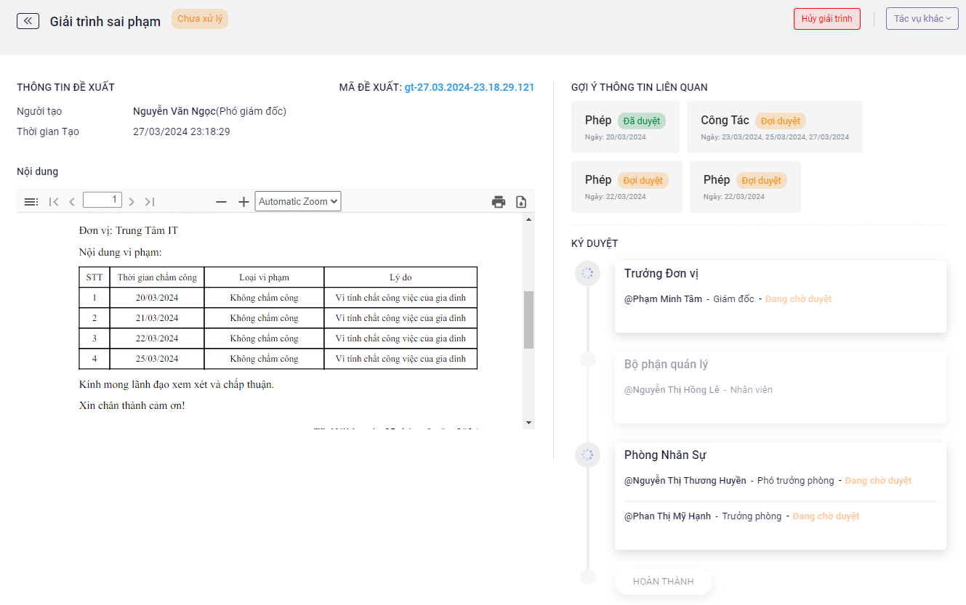Click the Hủy giải trình button
This screenshot has width=966, height=605.
826,19
